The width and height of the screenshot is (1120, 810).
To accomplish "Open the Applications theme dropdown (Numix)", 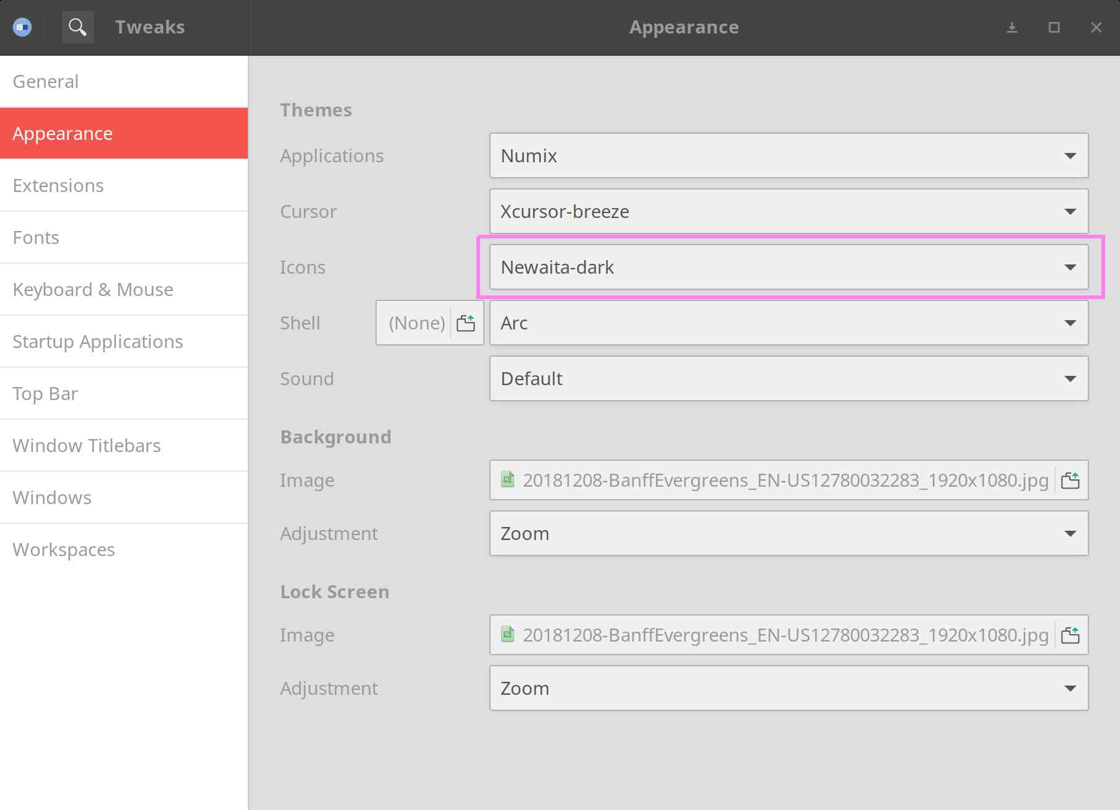I will pos(789,155).
